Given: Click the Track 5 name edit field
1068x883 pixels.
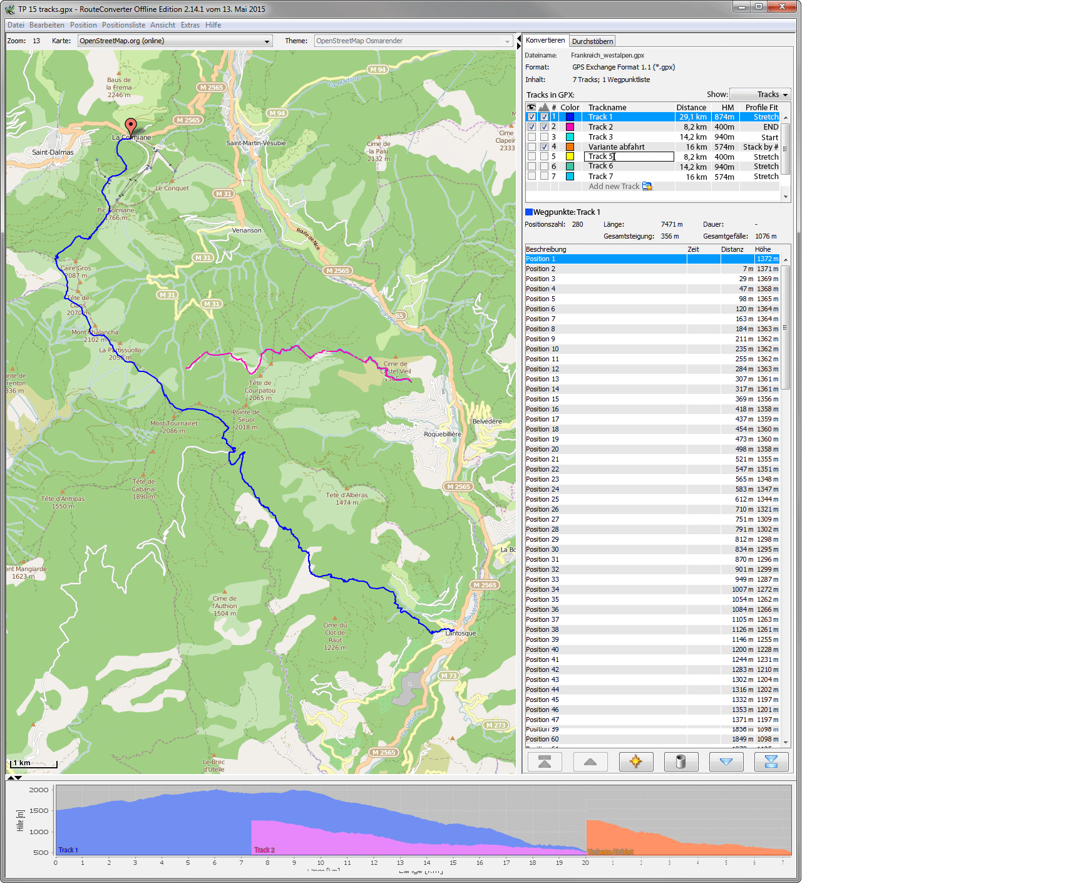Looking at the screenshot, I should pyautogui.click(x=629, y=157).
